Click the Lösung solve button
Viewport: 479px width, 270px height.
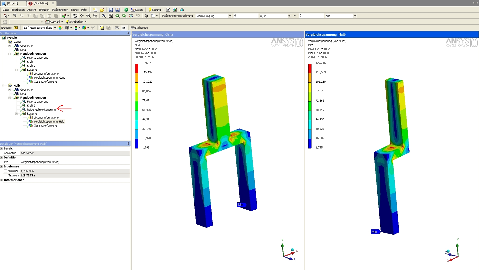[x=155, y=10]
